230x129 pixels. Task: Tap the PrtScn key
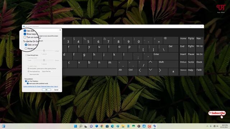[183, 64]
